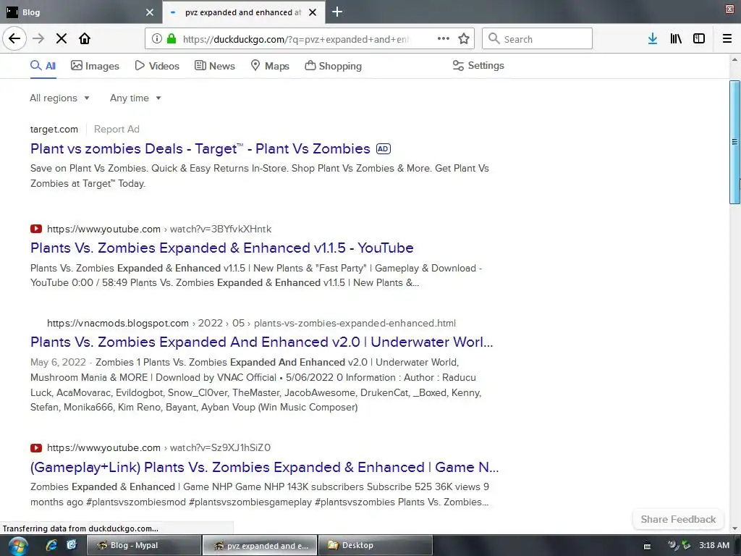
Task: Open Expanded And Enhanced v2.0 Underwater result
Action: tap(261, 342)
